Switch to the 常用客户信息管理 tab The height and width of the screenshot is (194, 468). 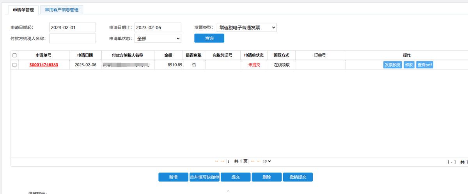click(x=61, y=10)
